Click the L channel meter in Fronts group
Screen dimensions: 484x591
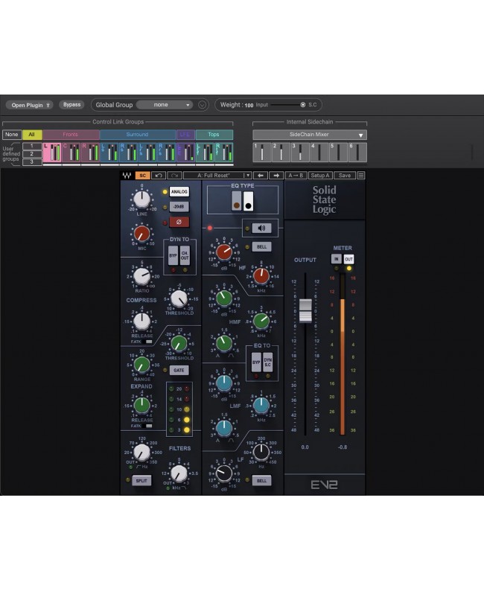pyautogui.click(x=52, y=153)
